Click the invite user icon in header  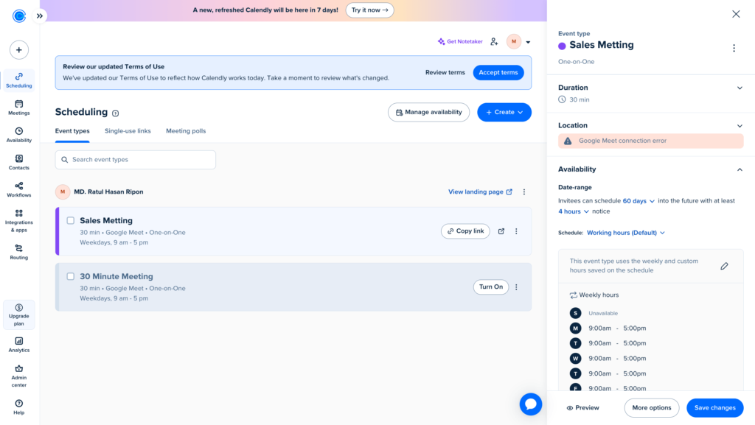tap(494, 42)
